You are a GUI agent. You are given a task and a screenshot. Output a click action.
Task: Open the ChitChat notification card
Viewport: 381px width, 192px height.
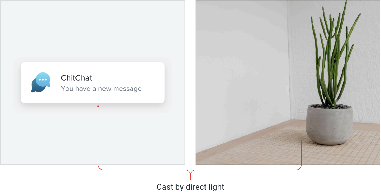[x=93, y=83]
